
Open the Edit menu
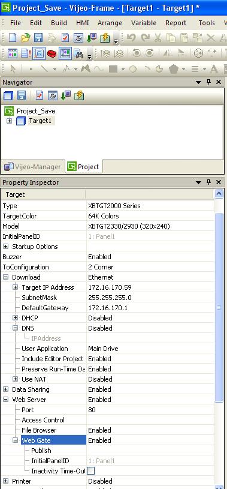coord(36,23)
